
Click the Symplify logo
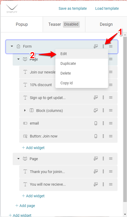coord(12,9)
